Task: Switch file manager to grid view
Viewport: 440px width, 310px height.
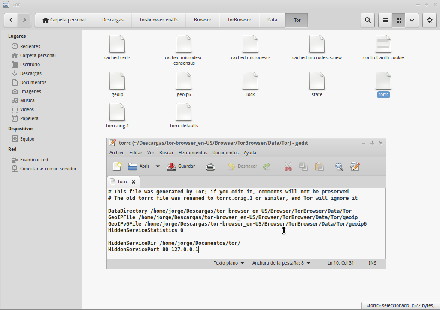Action: [x=399, y=20]
